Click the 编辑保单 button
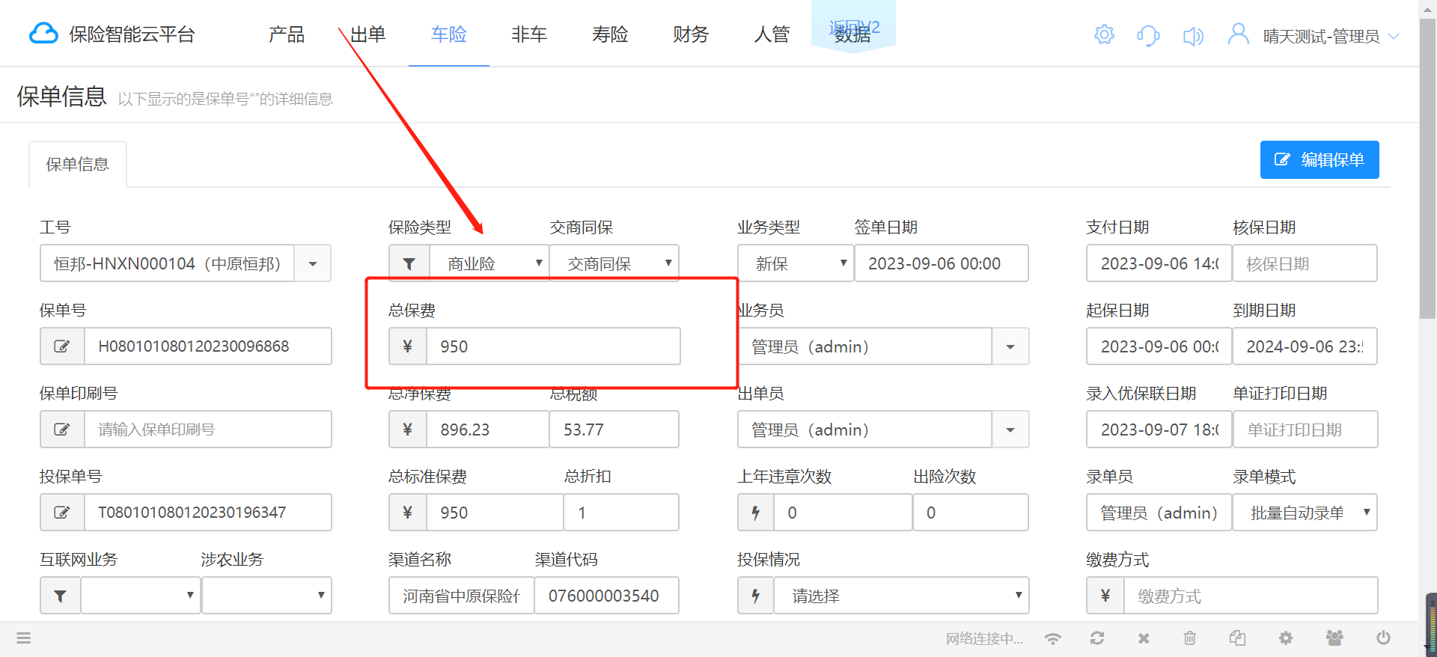The height and width of the screenshot is (657, 1437). (1319, 159)
